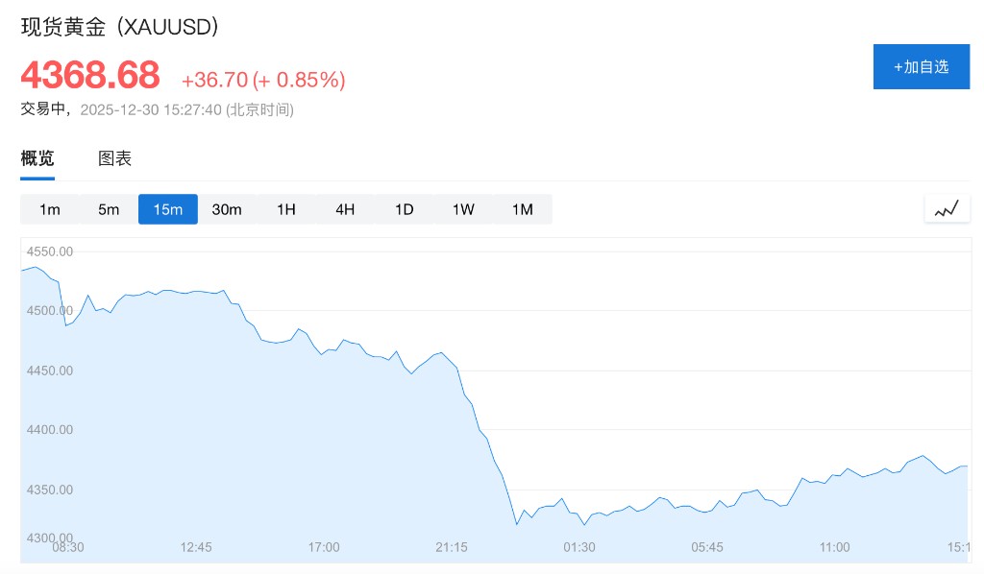Switch to the 图表 tab
984x574 pixels.
point(114,158)
